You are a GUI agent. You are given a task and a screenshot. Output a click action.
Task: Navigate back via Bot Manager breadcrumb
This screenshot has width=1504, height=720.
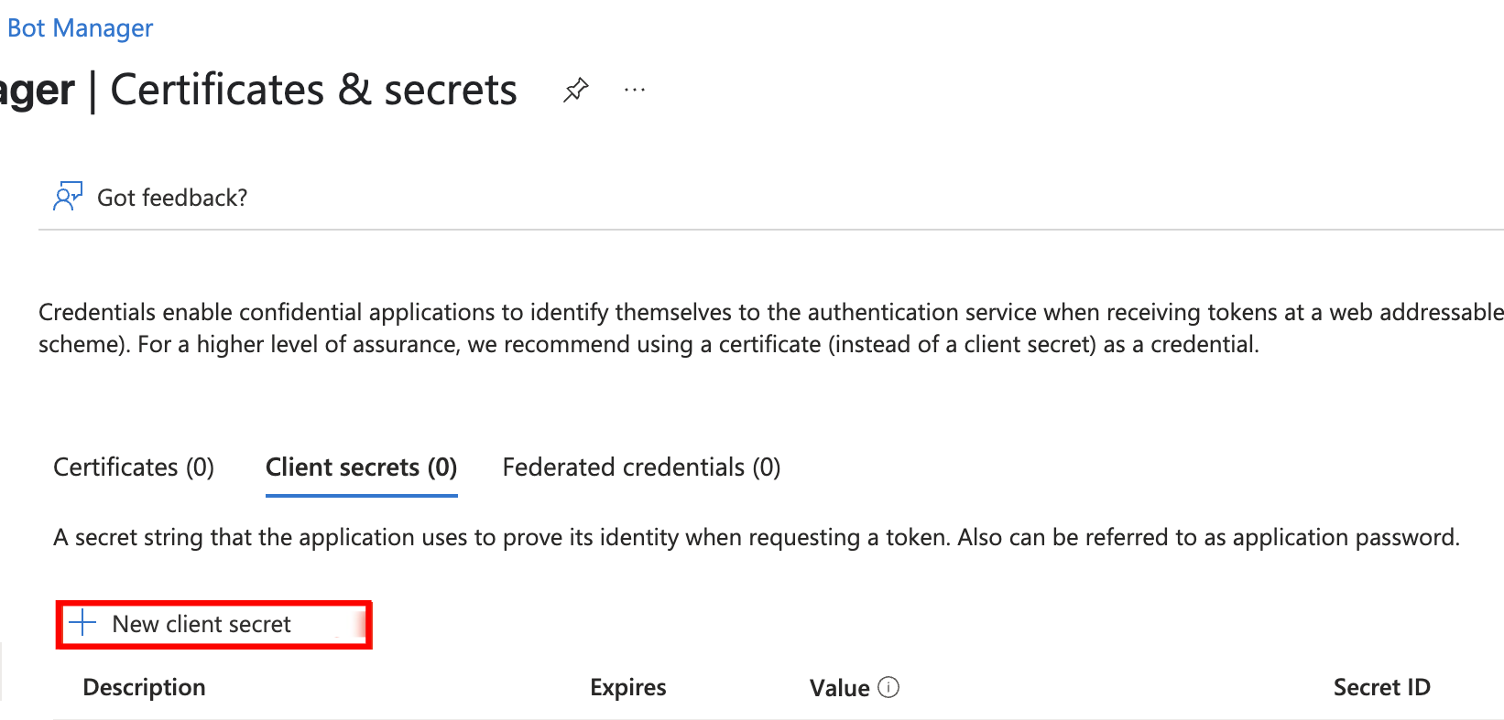click(80, 27)
